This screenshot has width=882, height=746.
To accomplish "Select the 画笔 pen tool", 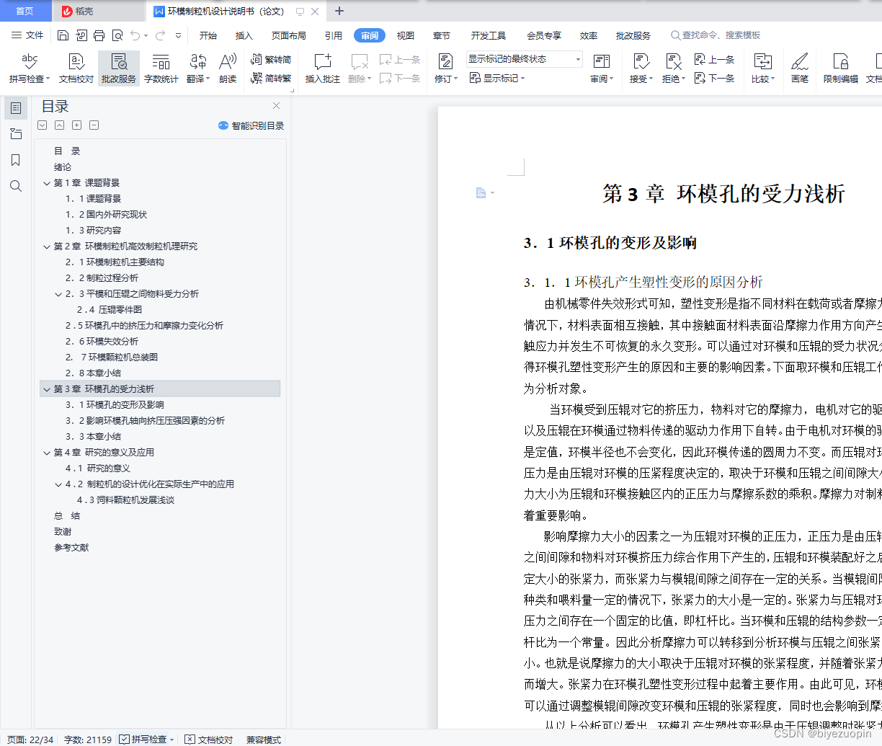I will pos(800,68).
